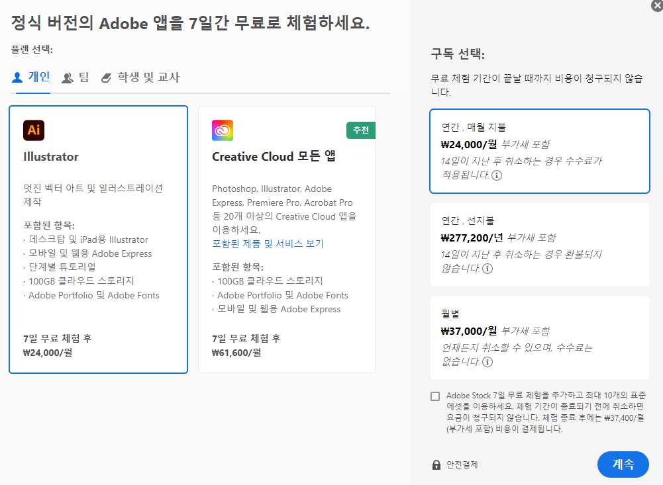
Task: Select the Creative Cloud 모든 앱 plan card
Action: [287, 240]
